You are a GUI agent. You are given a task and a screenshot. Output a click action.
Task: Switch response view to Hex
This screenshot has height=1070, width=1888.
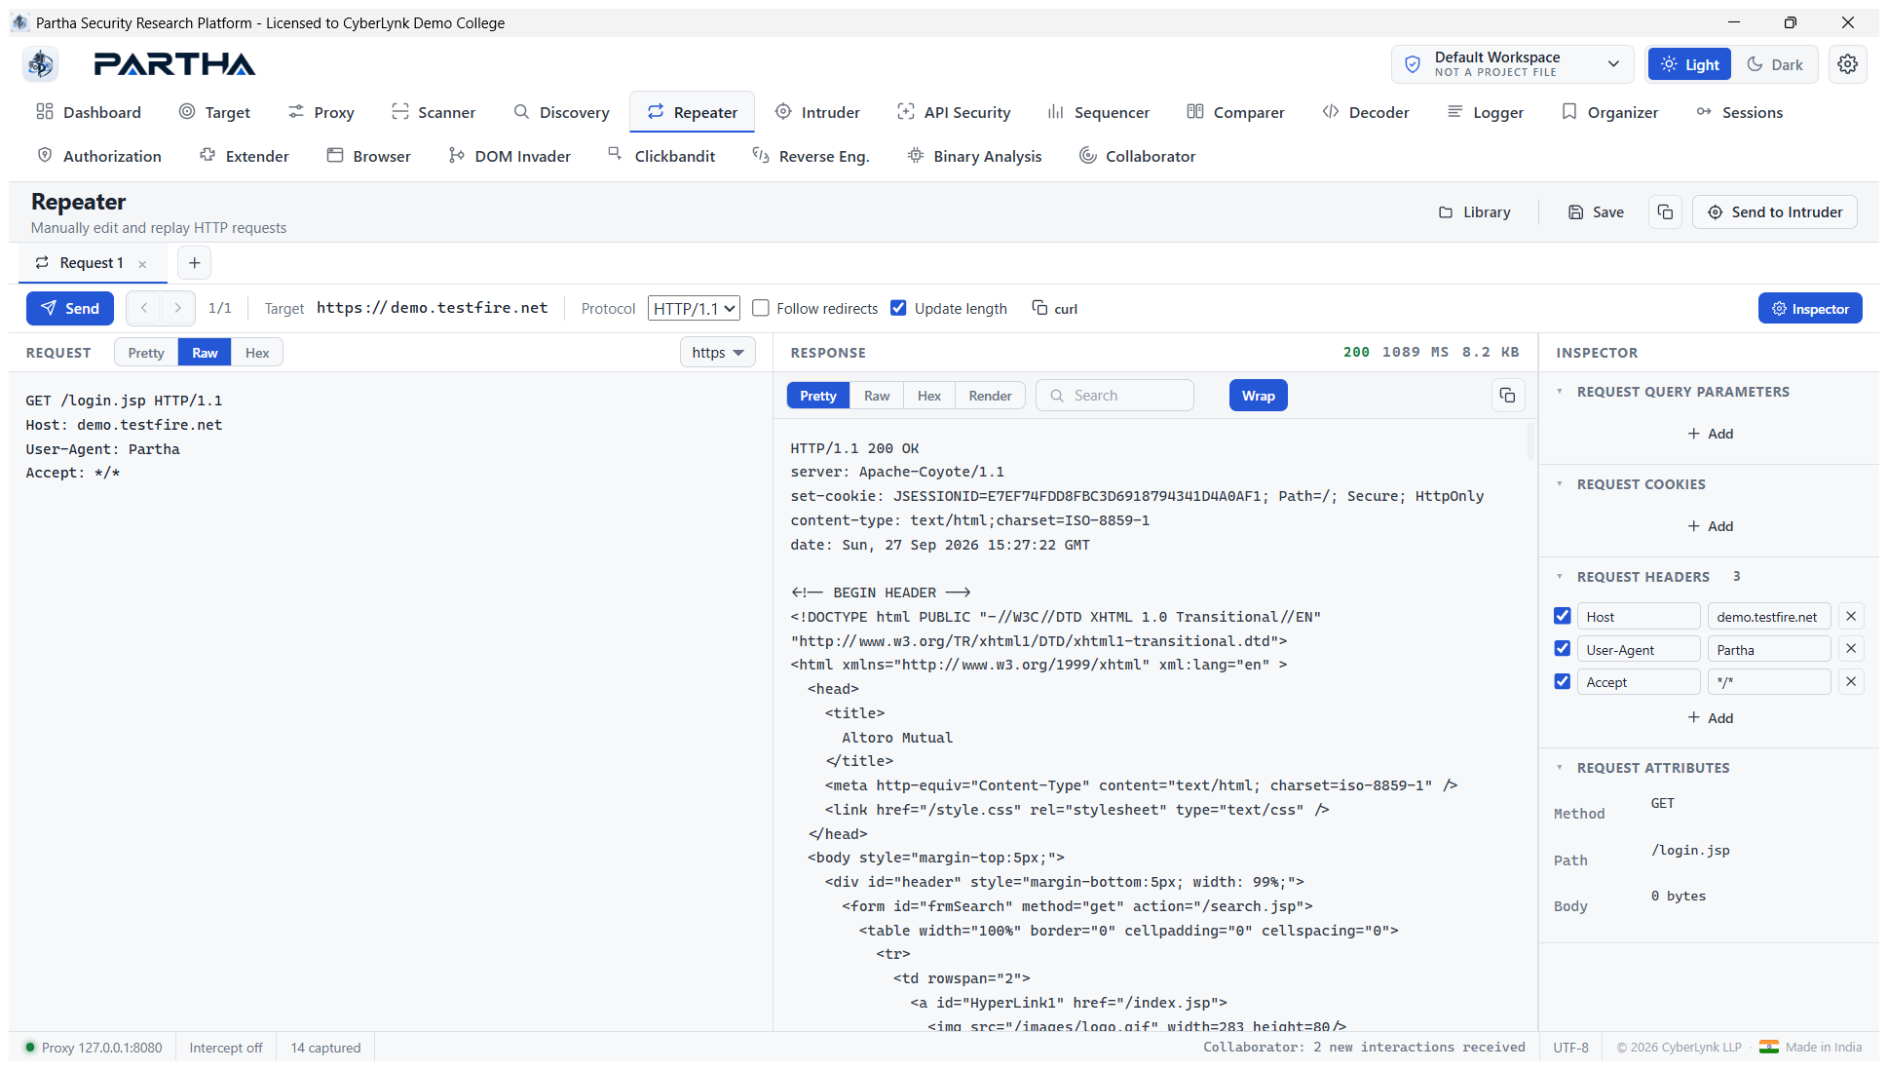click(x=929, y=396)
